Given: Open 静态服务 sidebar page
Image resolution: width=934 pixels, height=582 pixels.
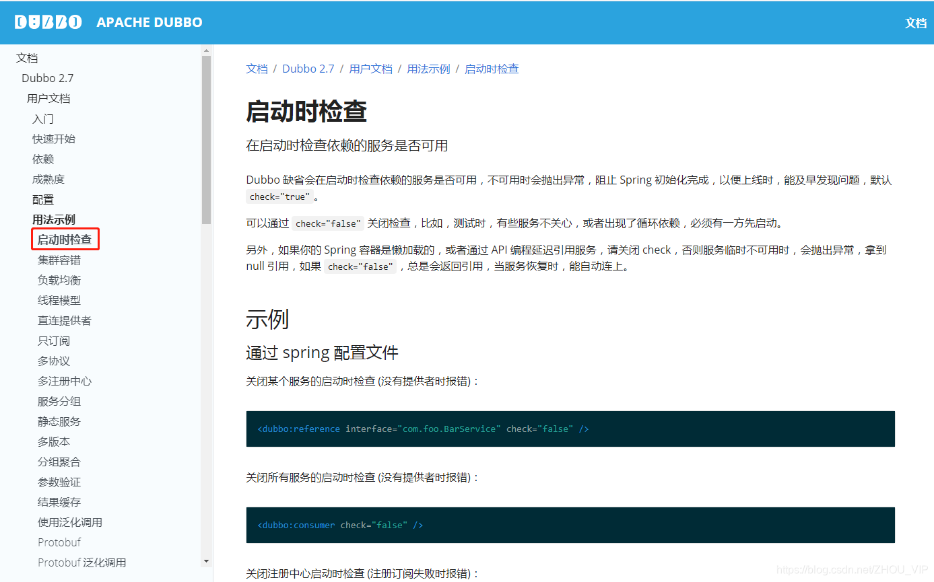Looking at the screenshot, I should pyautogui.click(x=59, y=421).
